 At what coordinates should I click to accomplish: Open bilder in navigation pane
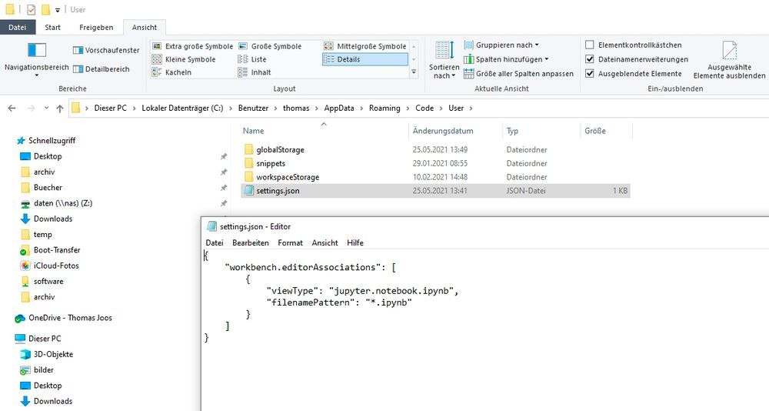coord(44,369)
